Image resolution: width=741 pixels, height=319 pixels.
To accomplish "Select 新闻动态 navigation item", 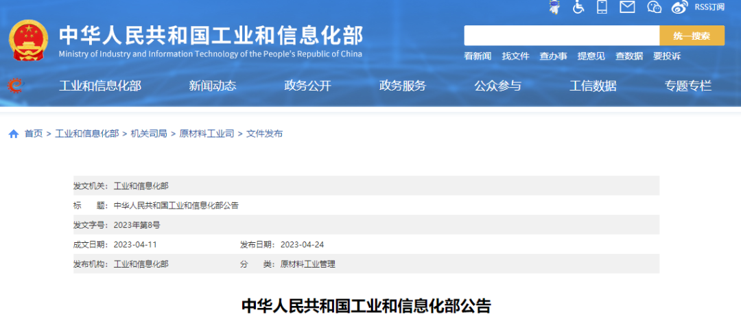I will tap(213, 86).
